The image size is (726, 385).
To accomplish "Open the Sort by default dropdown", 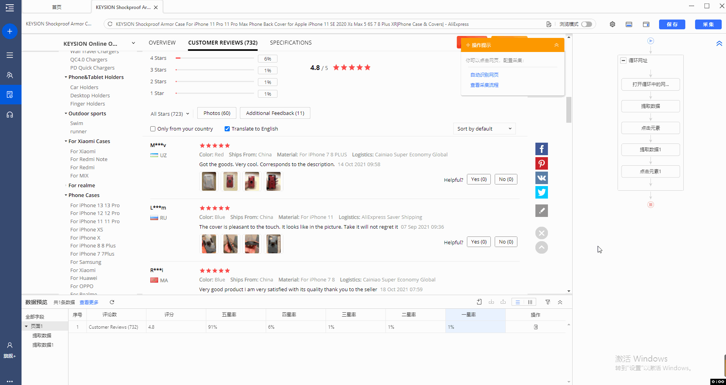I will 484,129.
